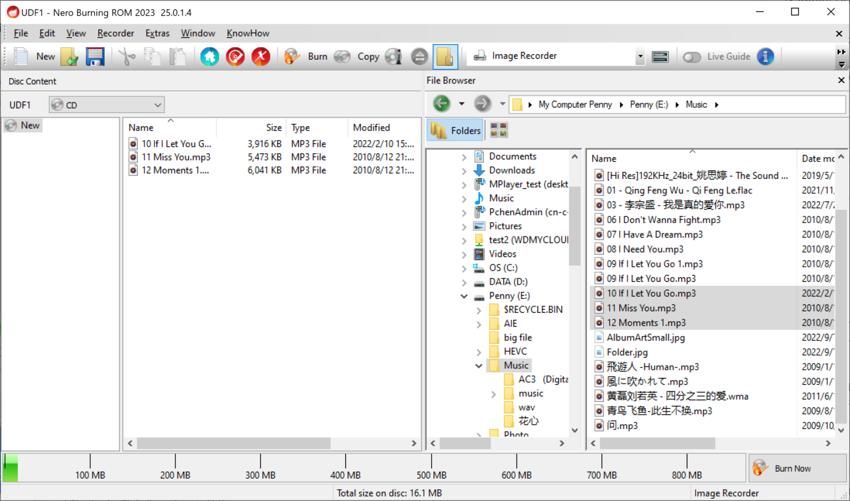Expand the Documents tree node

tap(464, 157)
